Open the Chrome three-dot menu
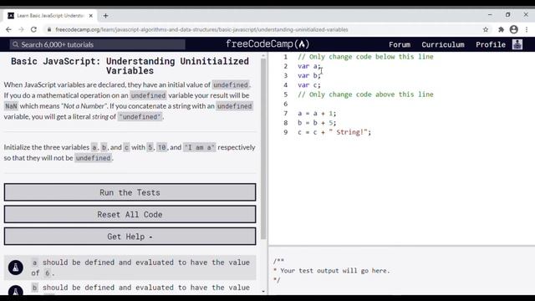The image size is (535, 301). point(527,30)
